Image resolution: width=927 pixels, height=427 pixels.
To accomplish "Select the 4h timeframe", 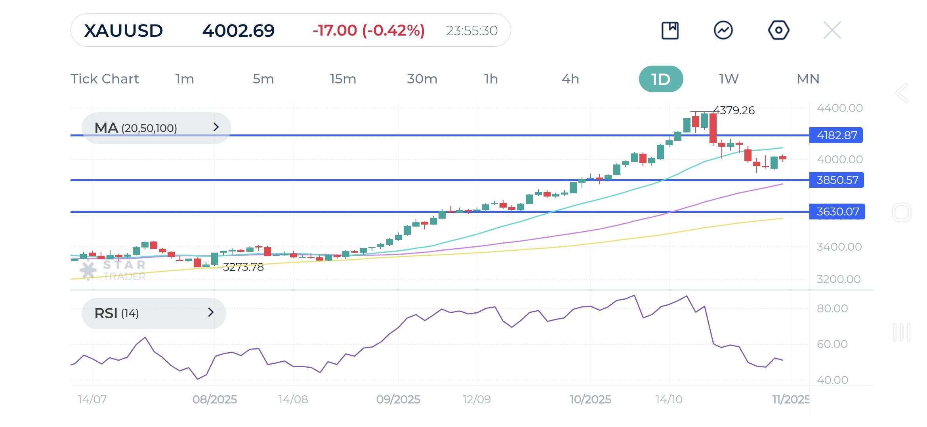I will (x=570, y=79).
